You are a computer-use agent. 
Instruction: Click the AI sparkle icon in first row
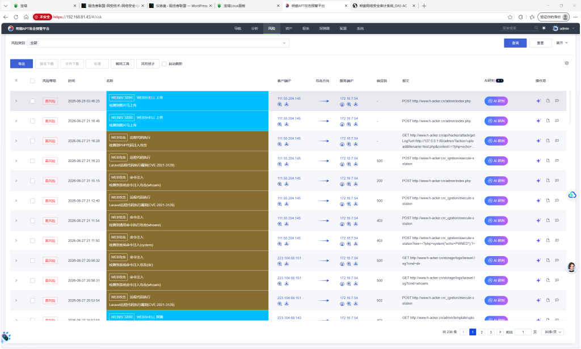pyautogui.click(x=538, y=101)
